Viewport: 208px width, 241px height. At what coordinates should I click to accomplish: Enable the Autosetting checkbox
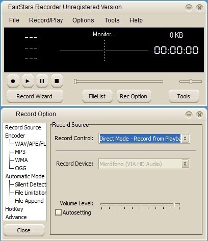coord(58,212)
